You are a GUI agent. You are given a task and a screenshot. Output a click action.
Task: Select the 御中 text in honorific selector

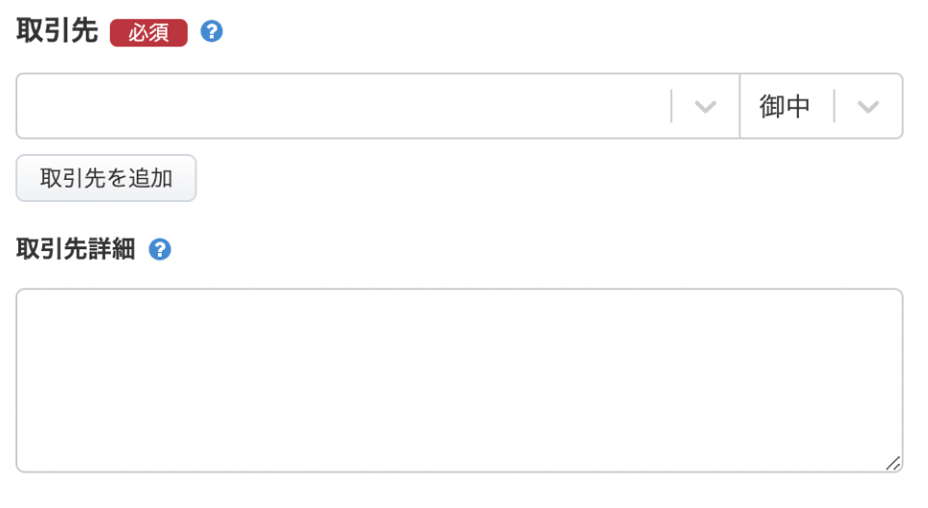tap(785, 107)
